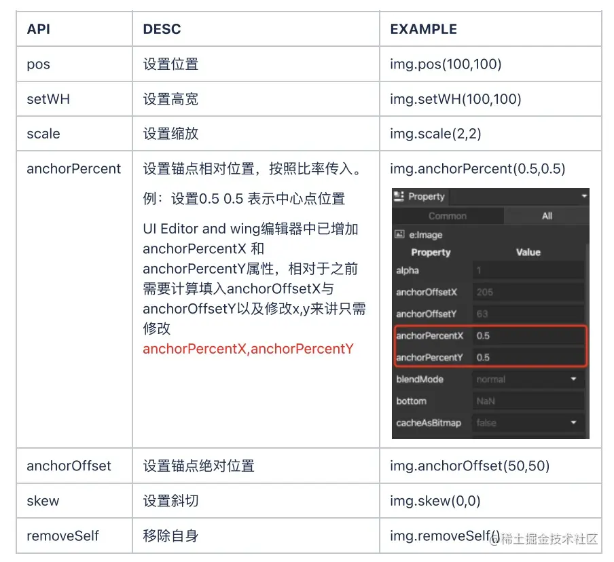Click the Property column header

coord(431,252)
